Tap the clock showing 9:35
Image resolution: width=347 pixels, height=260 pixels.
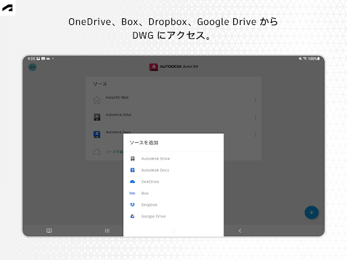tap(31, 59)
